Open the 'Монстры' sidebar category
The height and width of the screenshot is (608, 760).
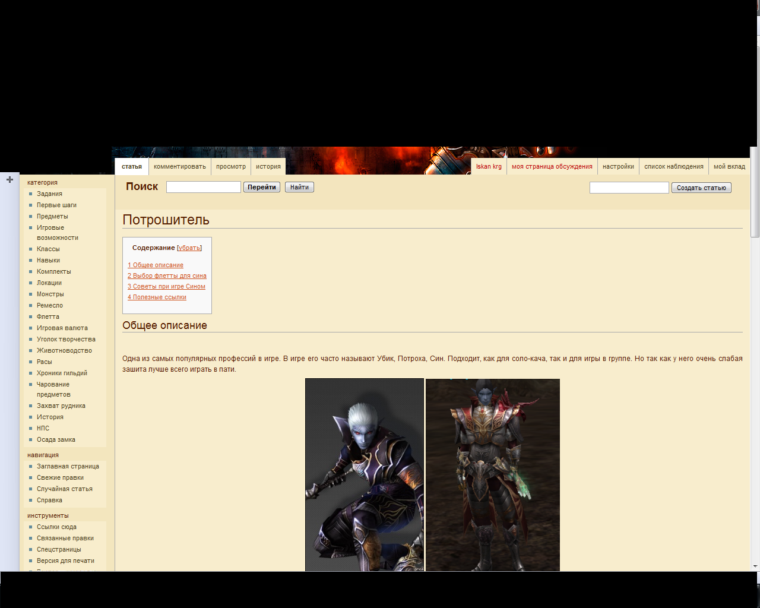tap(50, 294)
